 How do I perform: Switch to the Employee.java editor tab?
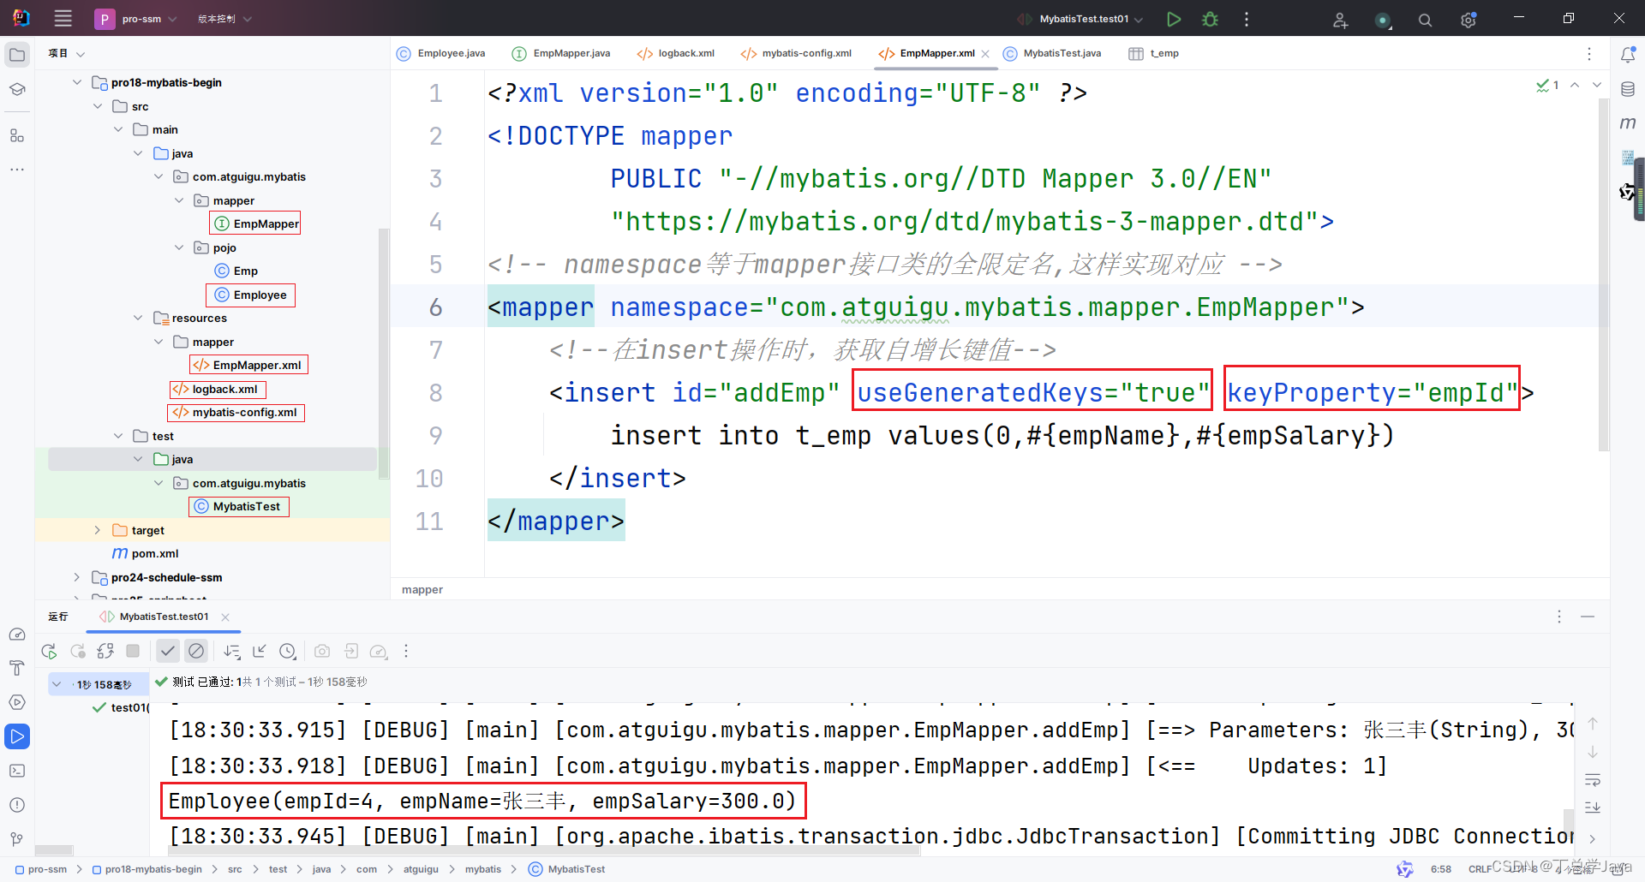pos(450,53)
